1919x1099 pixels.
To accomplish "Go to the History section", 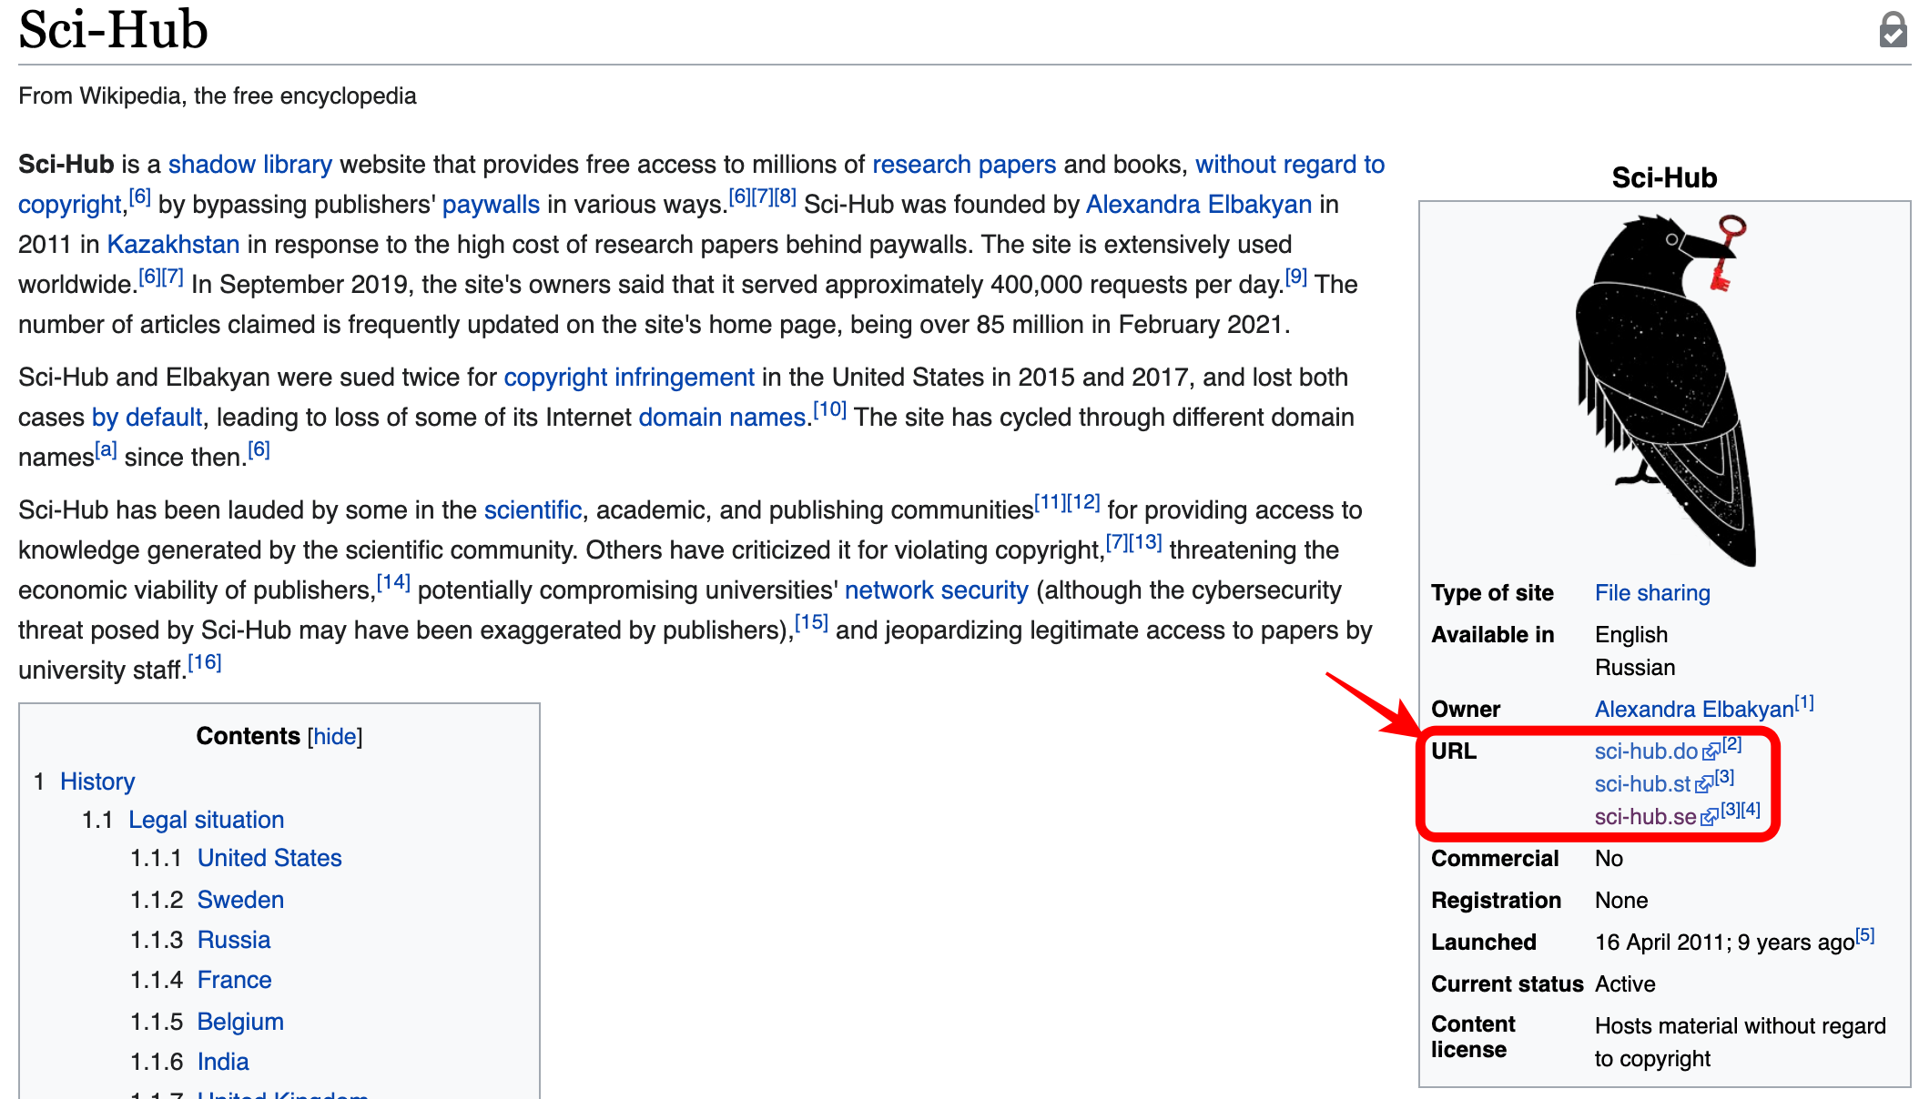I will click(x=97, y=781).
